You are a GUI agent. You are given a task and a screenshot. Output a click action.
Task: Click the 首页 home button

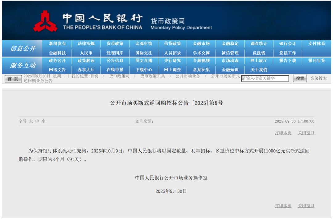[13, 79]
